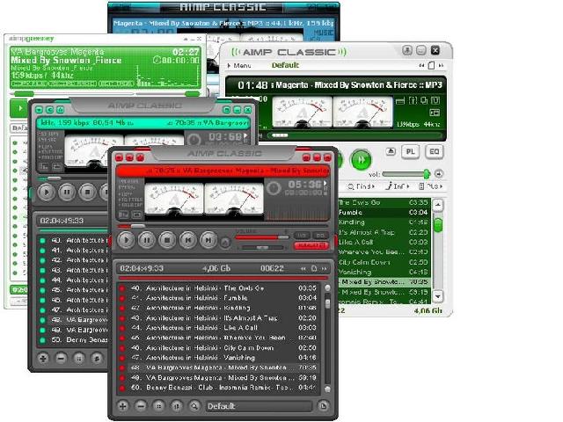This screenshot has width=563, height=422.
Task: Select track 40 Architecture in Helsinki The Owls Go
Action: click(219, 288)
